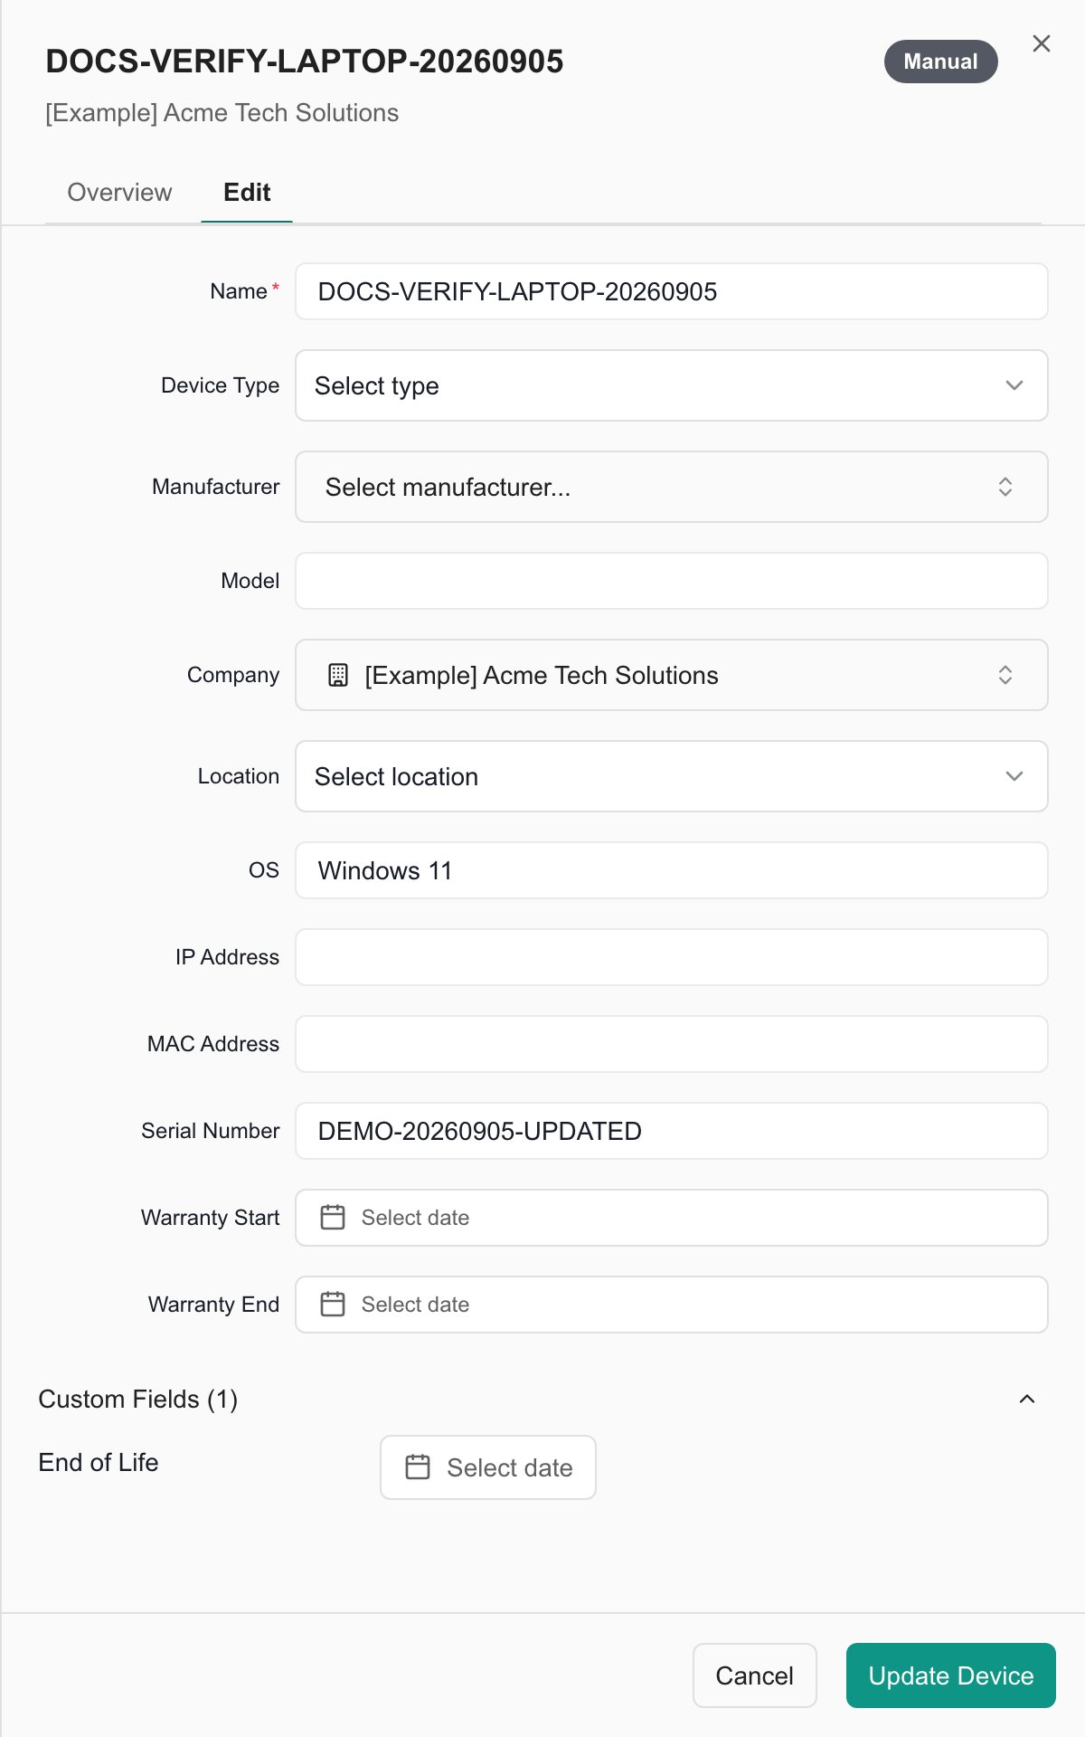Image resolution: width=1085 pixels, height=1737 pixels.
Task: Click the End of Life label
Action: point(99,1462)
